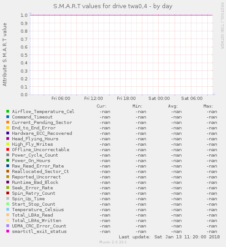Click the Max: column header
Viewport: 226px width, 247px height.
(x=208, y=106)
